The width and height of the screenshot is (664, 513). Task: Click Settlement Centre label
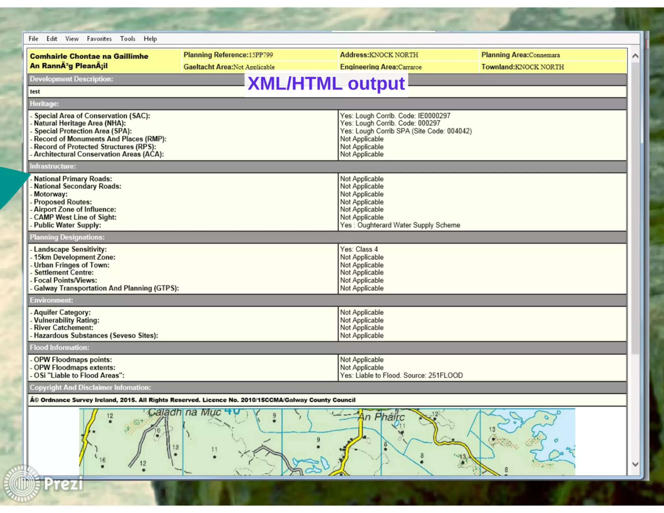[x=64, y=272]
